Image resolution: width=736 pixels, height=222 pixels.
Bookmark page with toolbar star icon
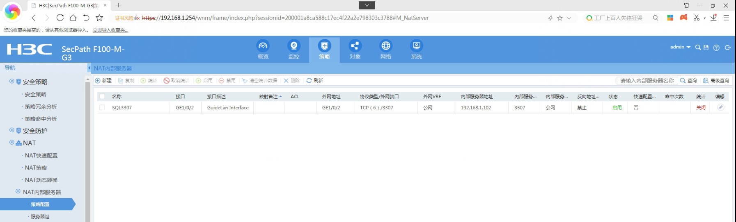pos(99,18)
